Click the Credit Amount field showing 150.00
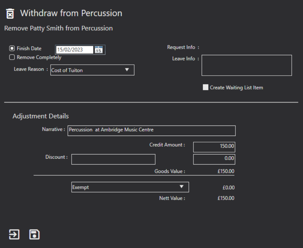 pyautogui.click(x=214, y=147)
